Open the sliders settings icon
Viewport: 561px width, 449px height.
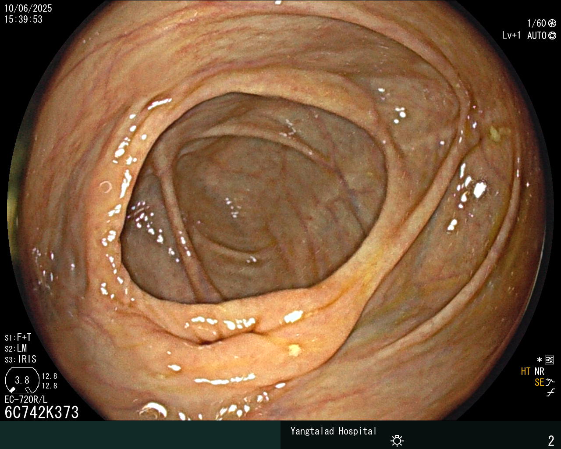point(549,360)
